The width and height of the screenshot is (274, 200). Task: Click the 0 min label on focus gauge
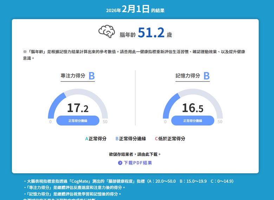50,122
